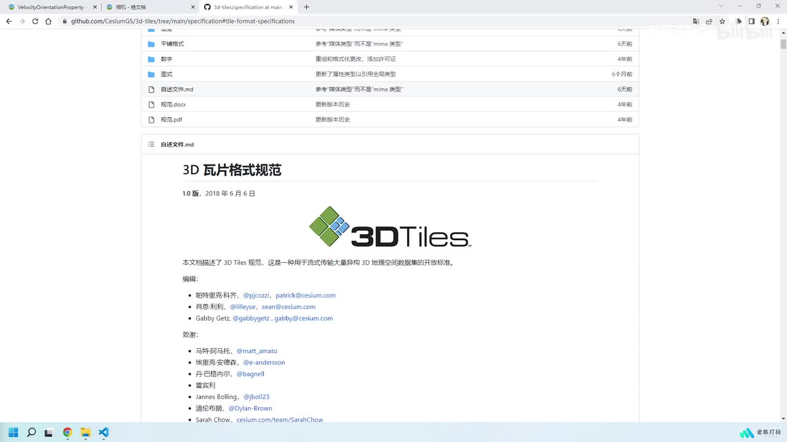Click the page vertical scrollbar thumb
787x442 pixels.
[x=783, y=44]
